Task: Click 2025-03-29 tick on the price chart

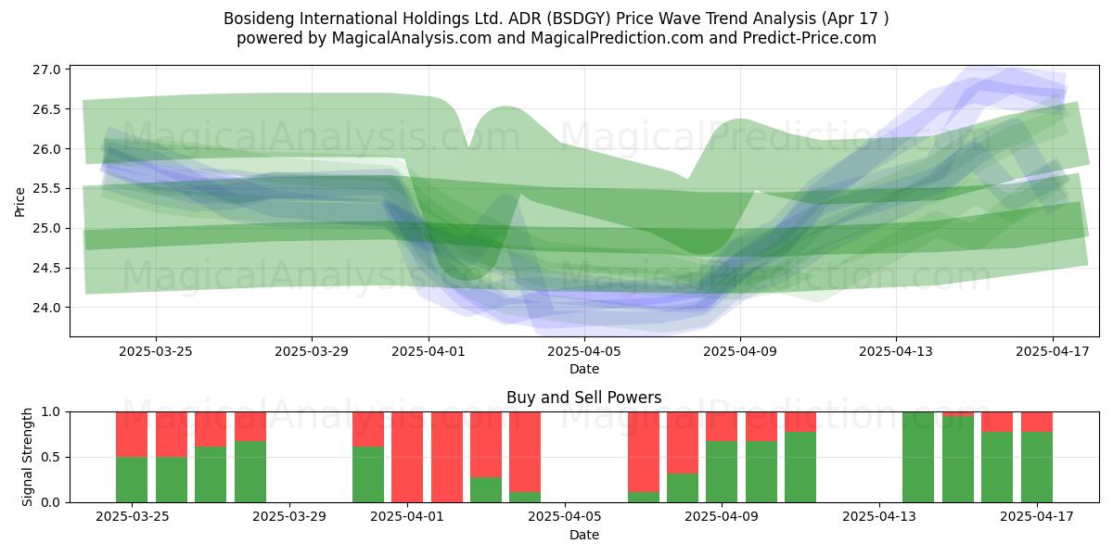Action: (x=312, y=351)
